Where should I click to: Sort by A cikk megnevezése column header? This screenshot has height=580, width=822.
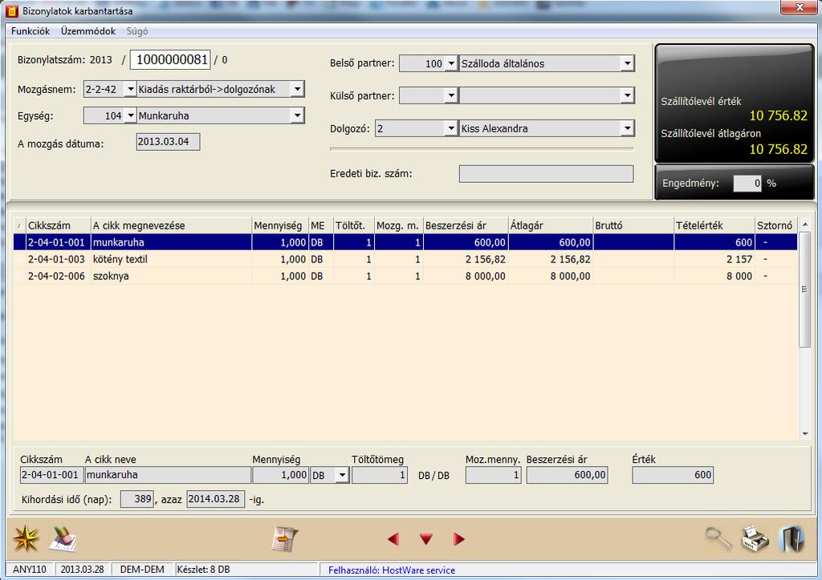point(172,225)
